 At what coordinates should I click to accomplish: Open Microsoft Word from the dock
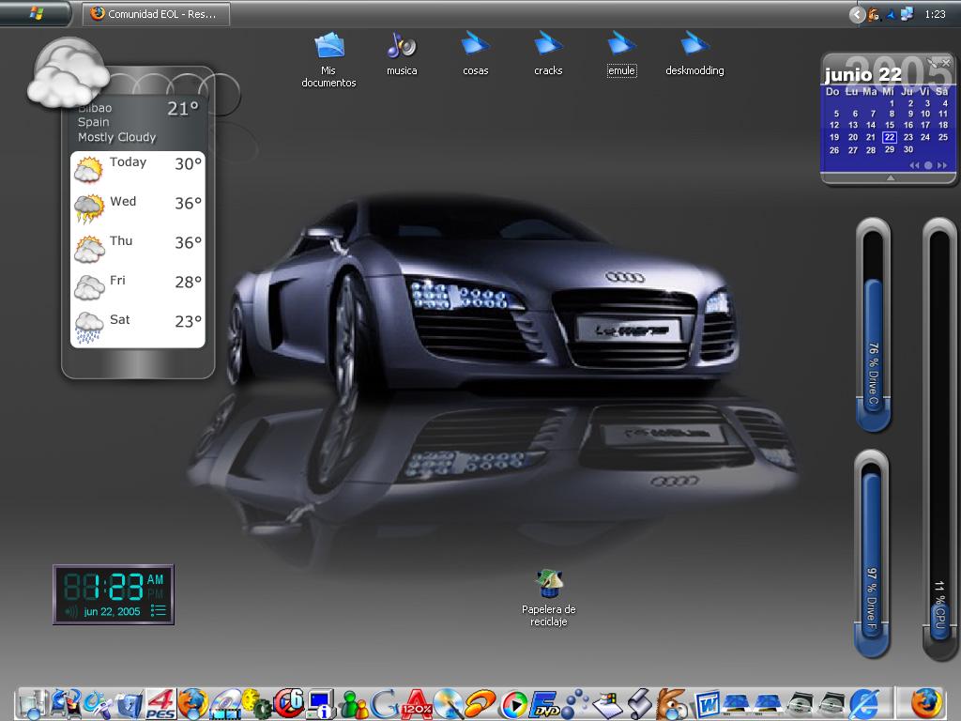[707, 703]
